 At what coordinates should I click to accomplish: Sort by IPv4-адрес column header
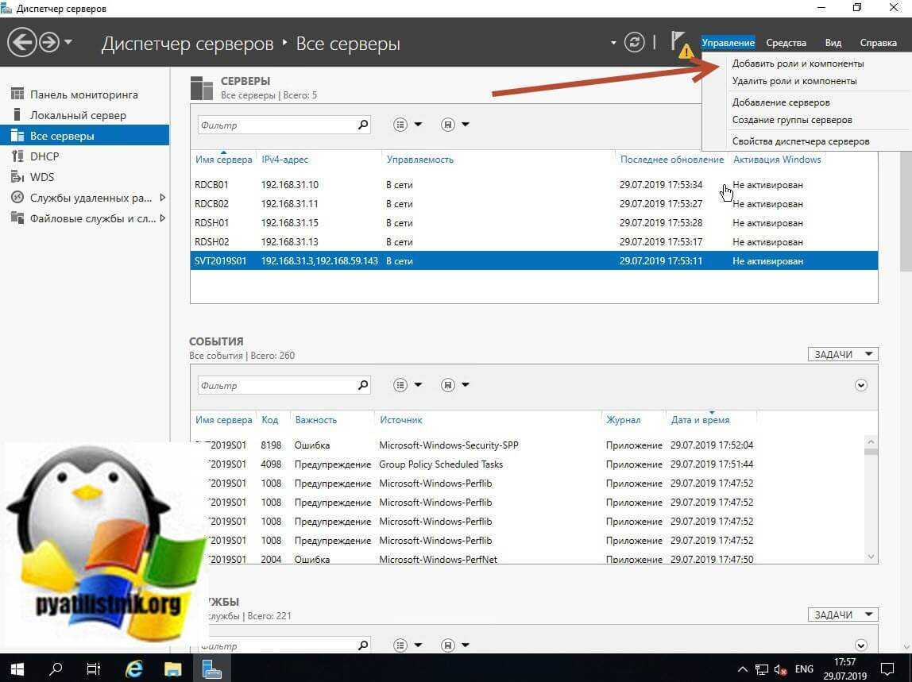point(284,160)
